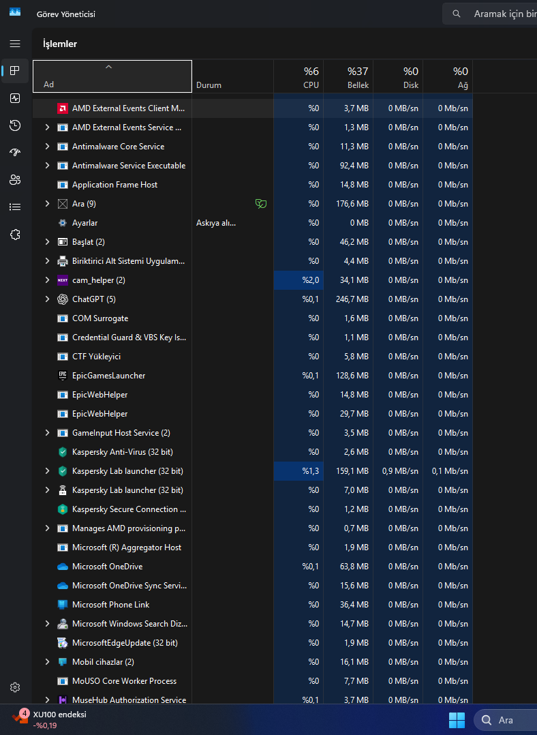Expand AMD External Events Service group
Image resolution: width=537 pixels, height=735 pixels.
coord(47,127)
